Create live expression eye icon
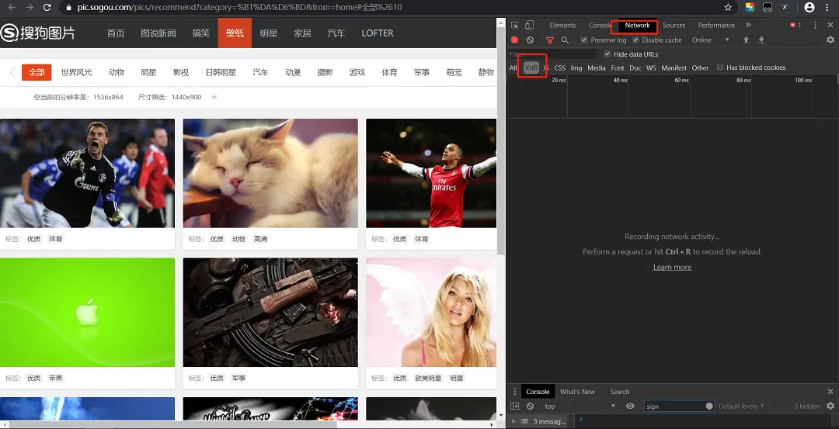This screenshot has height=429, width=839. click(630, 406)
